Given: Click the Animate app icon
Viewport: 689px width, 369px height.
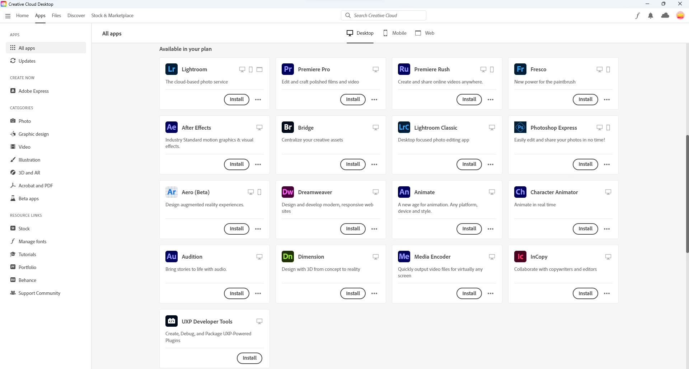Looking at the screenshot, I should click(404, 192).
